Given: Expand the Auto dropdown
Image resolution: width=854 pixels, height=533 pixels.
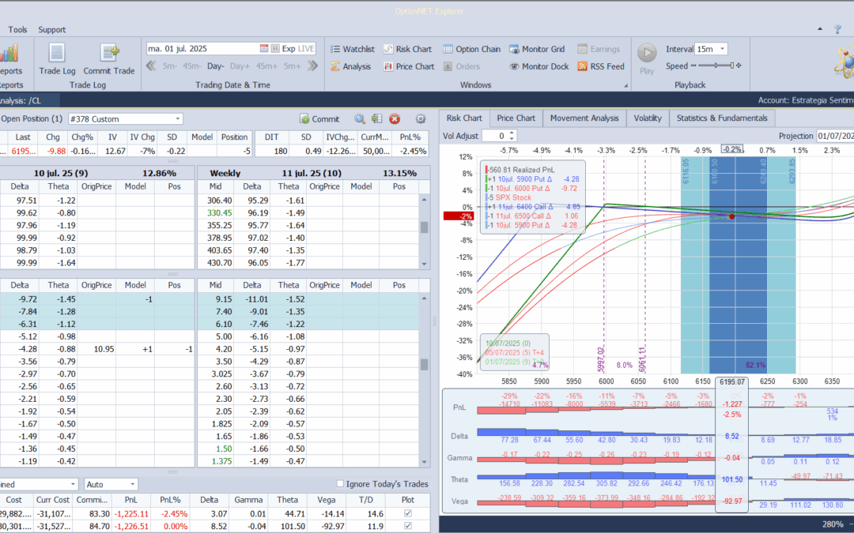Looking at the screenshot, I should click(111, 484).
